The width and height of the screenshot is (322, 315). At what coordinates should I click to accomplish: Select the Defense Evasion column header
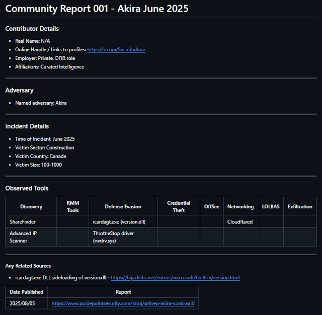pos(123,206)
